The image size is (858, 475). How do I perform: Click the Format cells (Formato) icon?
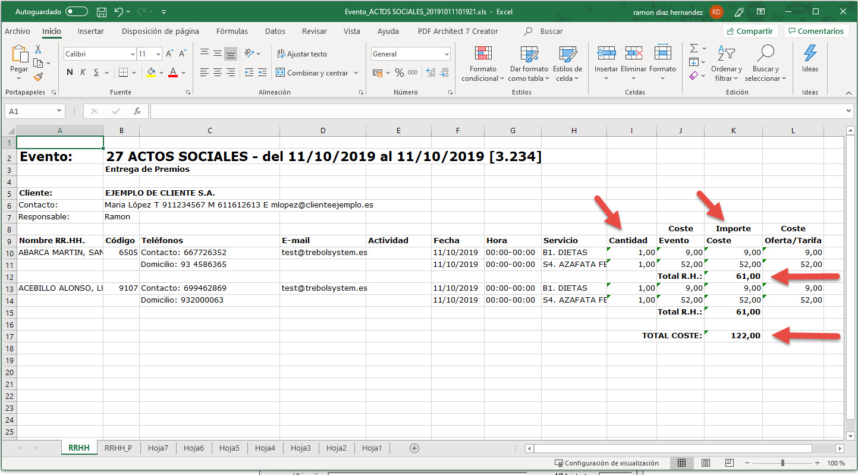coord(662,53)
